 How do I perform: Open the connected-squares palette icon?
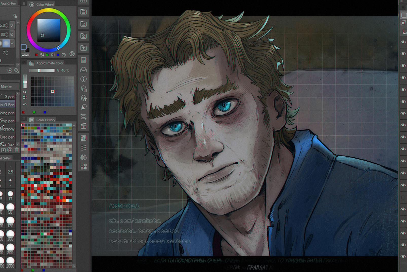point(83,166)
